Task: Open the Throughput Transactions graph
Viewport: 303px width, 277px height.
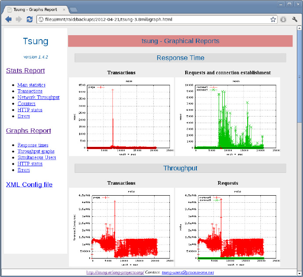Action: tap(121, 227)
